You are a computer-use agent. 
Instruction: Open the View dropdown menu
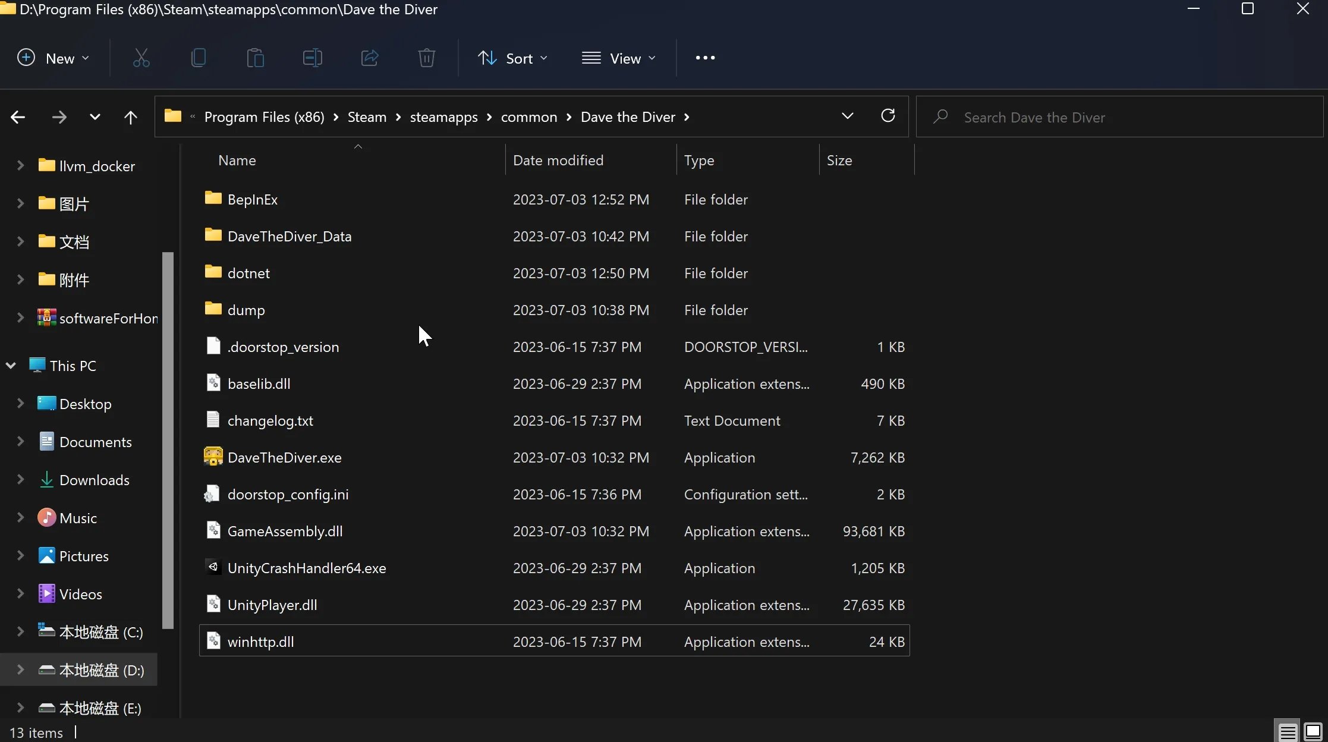pyautogui.click(x=618, y=58)
